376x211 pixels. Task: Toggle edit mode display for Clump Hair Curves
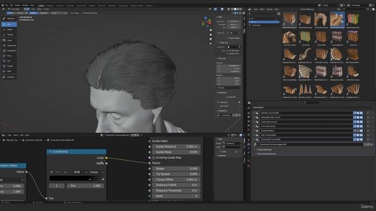pos(354,122)
